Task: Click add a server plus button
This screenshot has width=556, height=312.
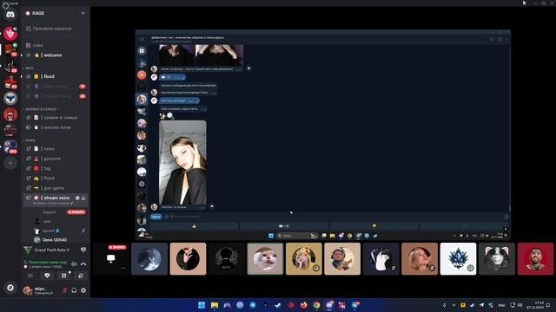Action: click(10, 163)
